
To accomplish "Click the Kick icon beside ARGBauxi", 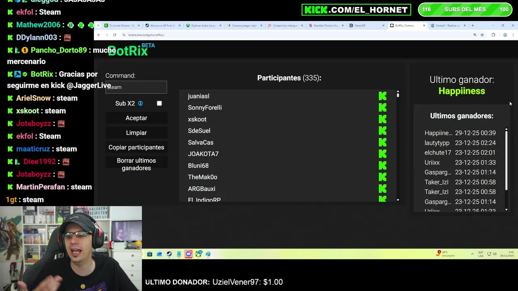I will (382, 189).
